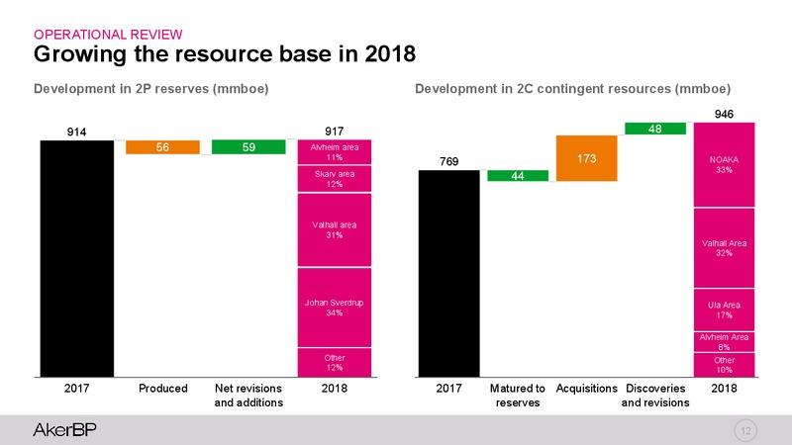Image resolution: width=792 pixels, height=445 pixels.
Task: Select the slide title 'Growing the resource base in 2018'
Action: [x=225, y=54]
